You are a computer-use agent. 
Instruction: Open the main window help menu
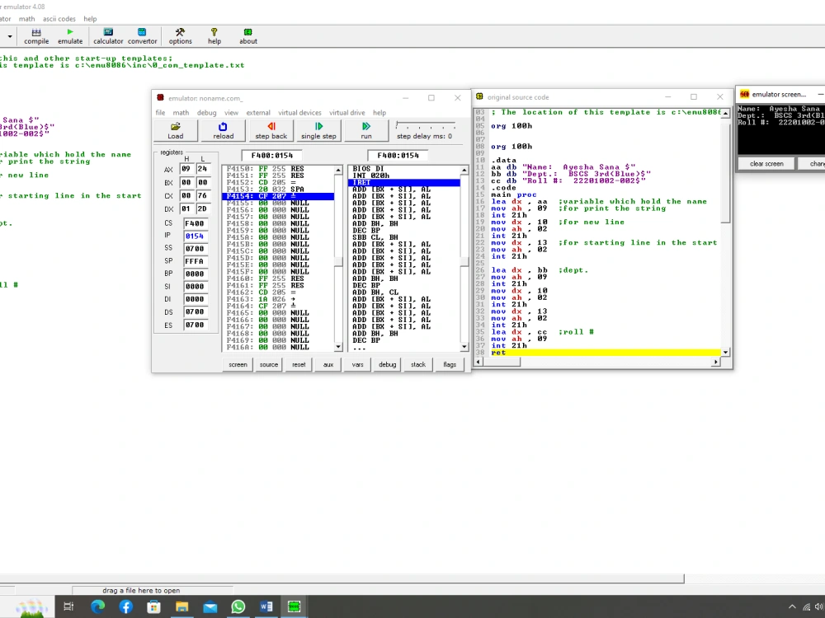click(90, 18)
